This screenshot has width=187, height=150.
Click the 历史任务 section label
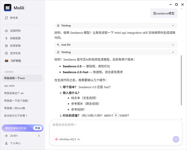tap(9, 72)
